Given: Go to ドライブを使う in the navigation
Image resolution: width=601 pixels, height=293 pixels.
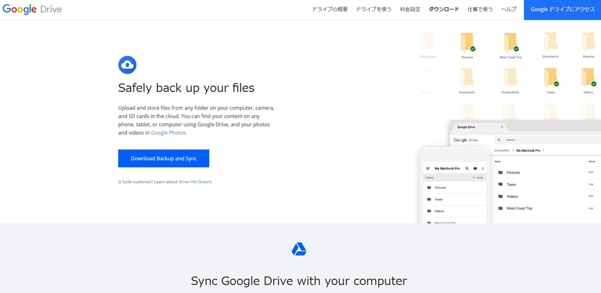Looking at the screenshot, I should tap(374, 9).
